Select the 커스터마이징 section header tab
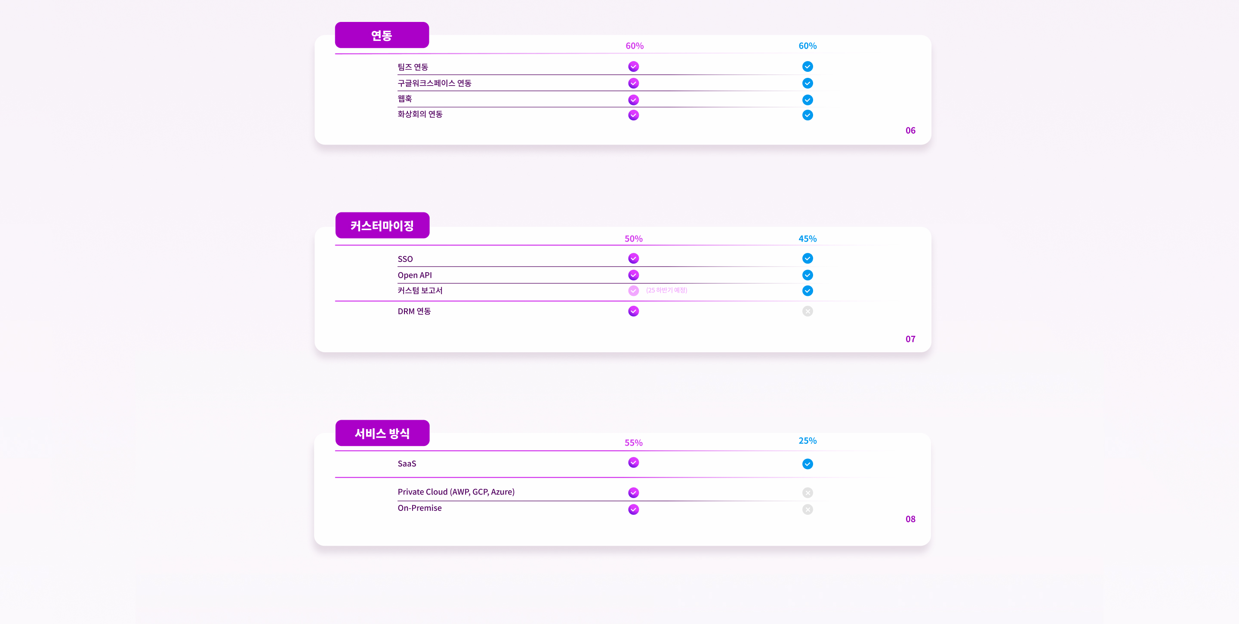This screenshot has height=624, width=1239. (x=382, y=225)
